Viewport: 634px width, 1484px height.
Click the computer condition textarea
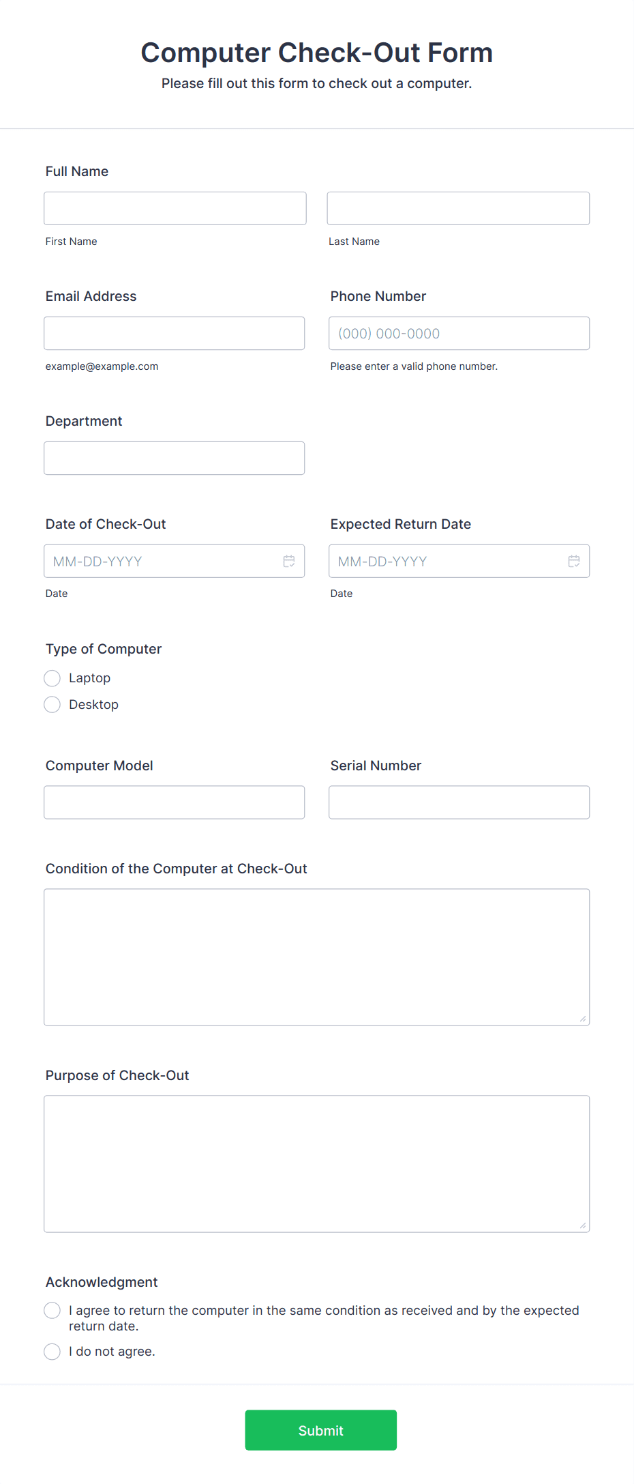(x=316, y=955)
